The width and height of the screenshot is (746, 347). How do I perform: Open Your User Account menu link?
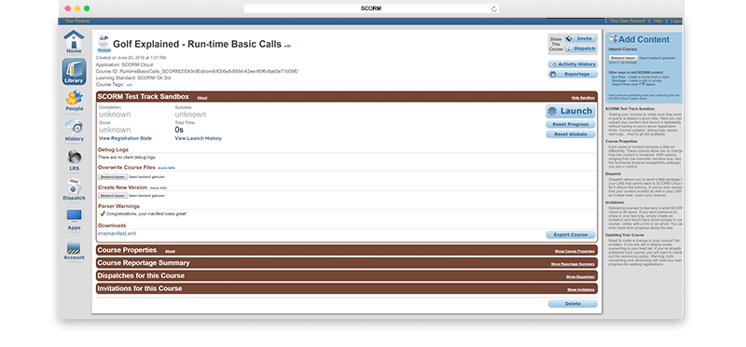[x=627, y=21]
